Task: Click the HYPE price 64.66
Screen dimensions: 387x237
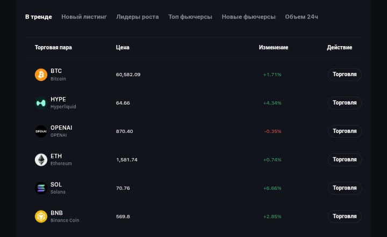Action: pyautogui.click(x=123, y=103)
